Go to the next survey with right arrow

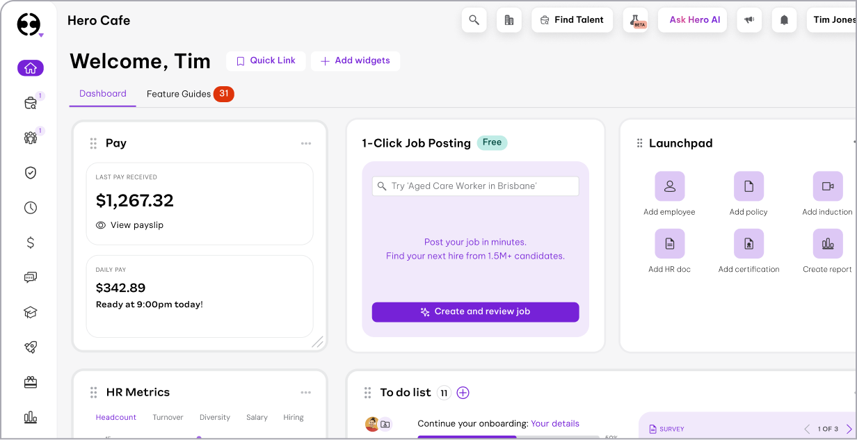(x=849, y=429)
